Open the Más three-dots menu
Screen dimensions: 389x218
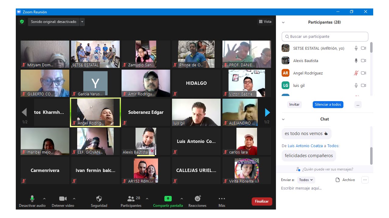222,199
